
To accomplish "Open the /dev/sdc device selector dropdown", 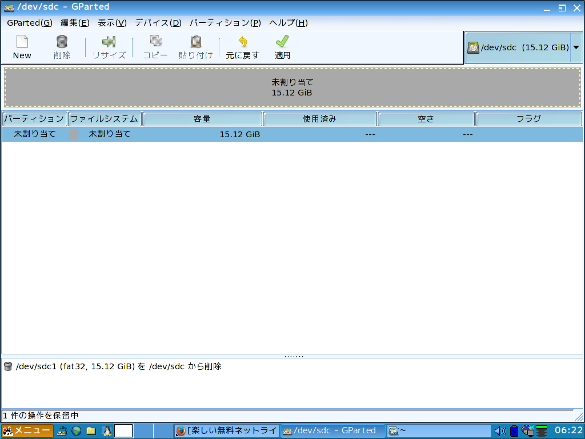I will 523,47.
